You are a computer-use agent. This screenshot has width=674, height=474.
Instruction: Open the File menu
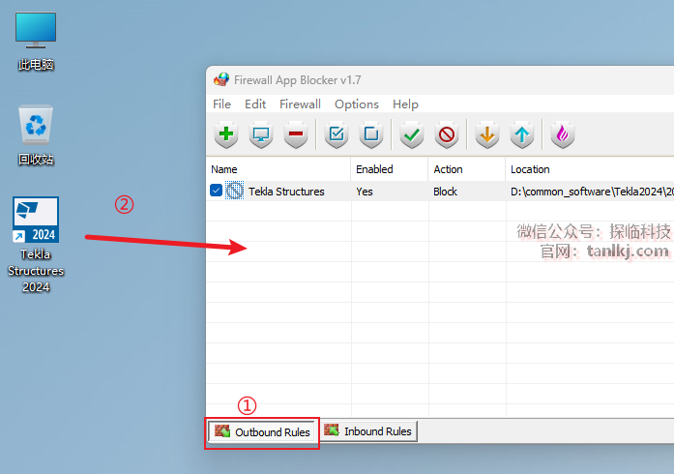point(221,104)
